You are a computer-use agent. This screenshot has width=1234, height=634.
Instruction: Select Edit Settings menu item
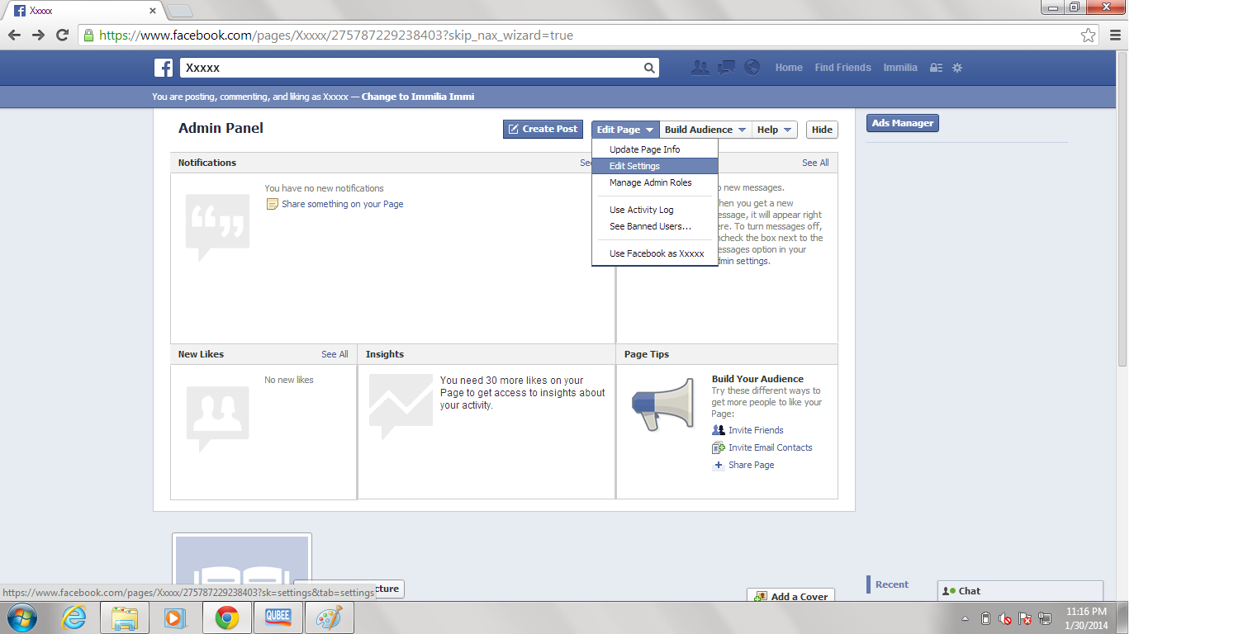[x=655, y=166]
